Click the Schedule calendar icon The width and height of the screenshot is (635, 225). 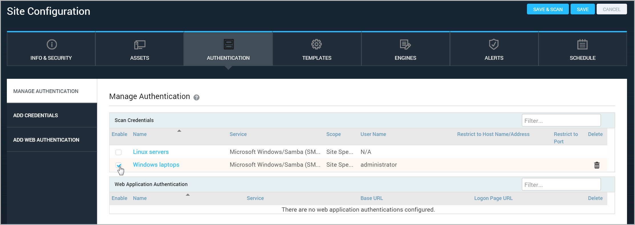582,44
